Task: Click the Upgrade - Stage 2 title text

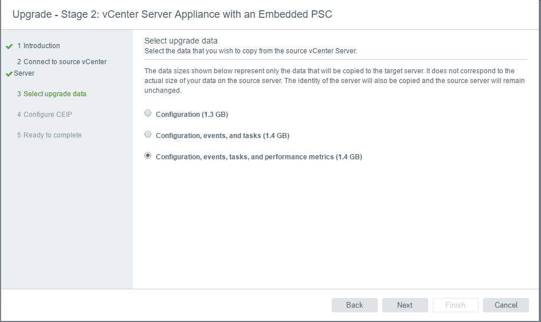Action: (x=172, y=14)
